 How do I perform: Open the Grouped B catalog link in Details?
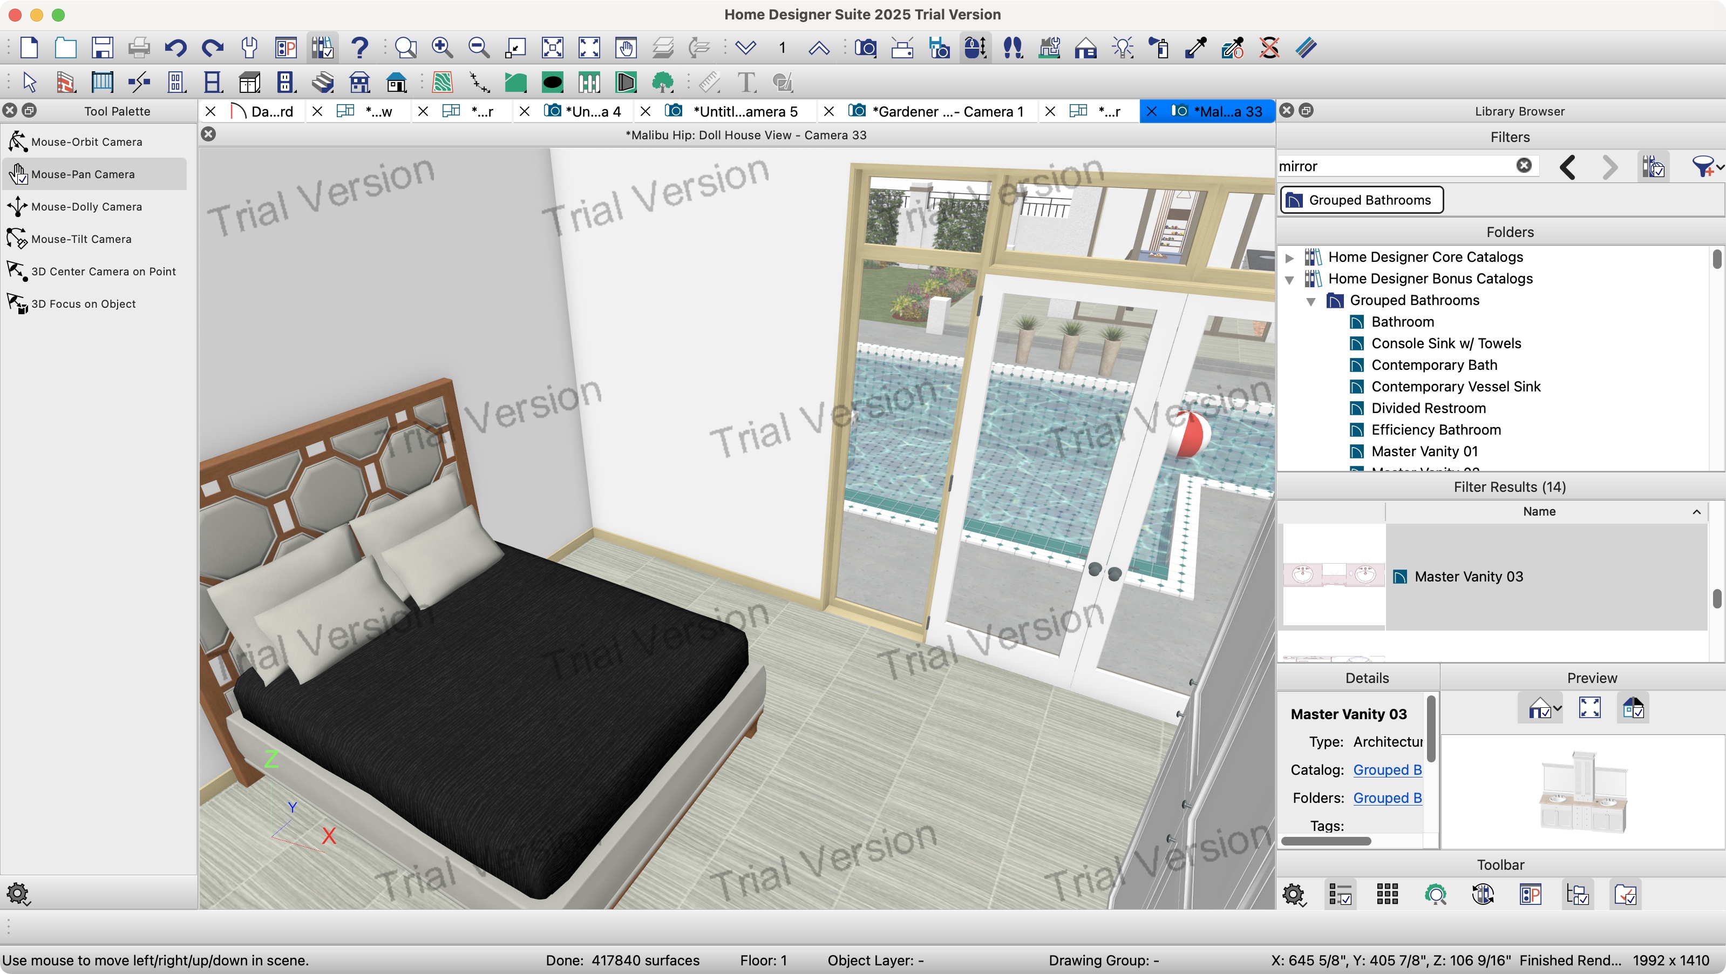pyautogui.click(x=1387, y=769)
